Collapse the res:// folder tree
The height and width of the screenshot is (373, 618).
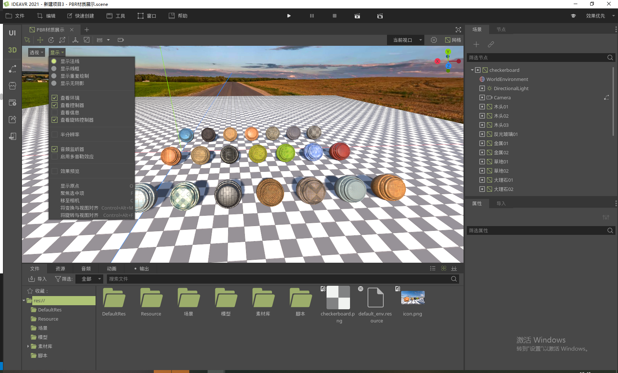[x=24, y=300]
